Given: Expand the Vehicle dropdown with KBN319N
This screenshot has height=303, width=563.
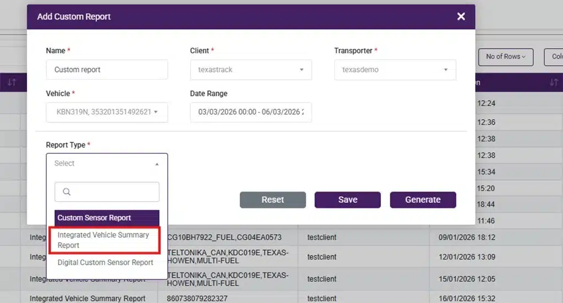Looking at the screenshot, I should 107,112.
